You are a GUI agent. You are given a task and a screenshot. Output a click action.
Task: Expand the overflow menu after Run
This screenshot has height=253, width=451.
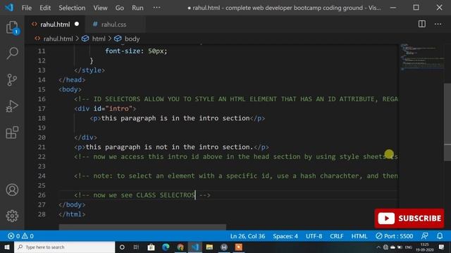pyautogui.click(x=156, y=8)
